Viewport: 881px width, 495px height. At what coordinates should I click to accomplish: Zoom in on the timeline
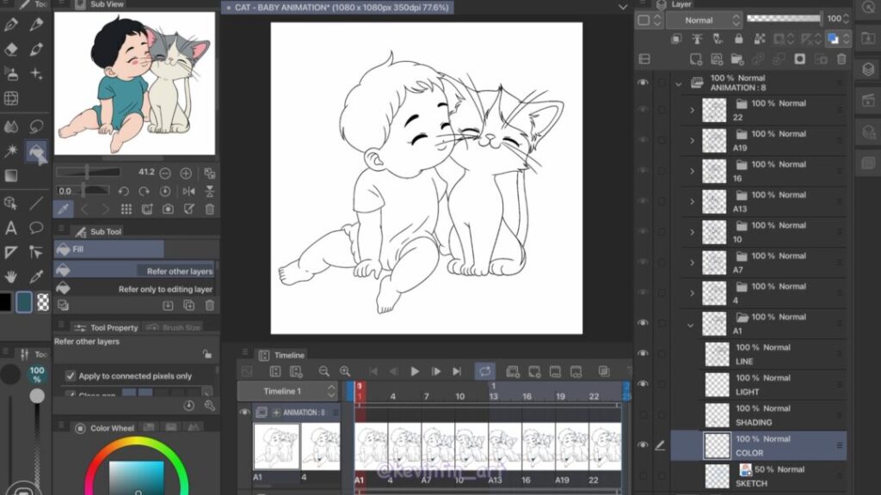345,371
